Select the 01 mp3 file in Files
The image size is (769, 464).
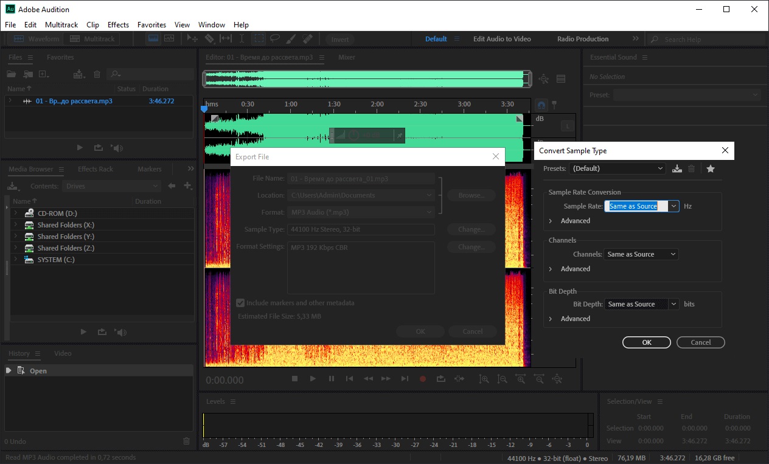(74, 101)
